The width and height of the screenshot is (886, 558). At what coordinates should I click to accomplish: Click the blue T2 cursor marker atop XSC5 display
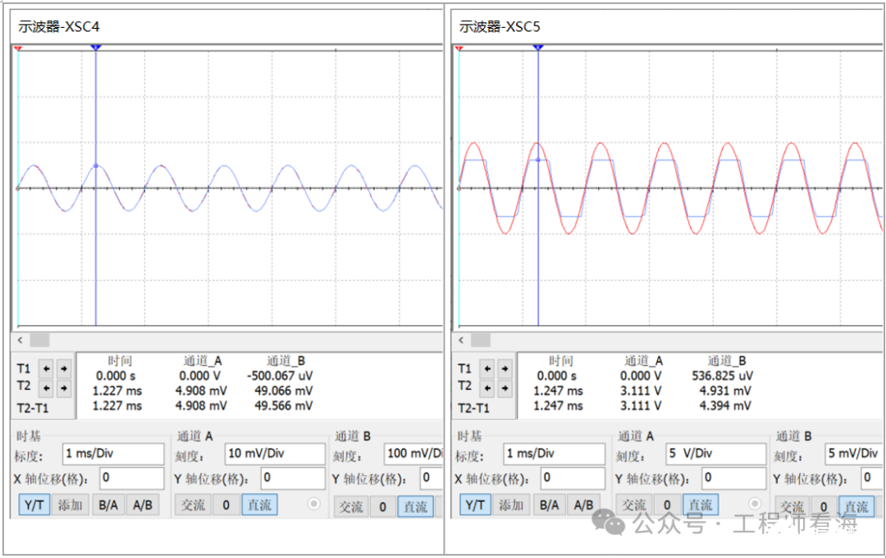(537, 47)
